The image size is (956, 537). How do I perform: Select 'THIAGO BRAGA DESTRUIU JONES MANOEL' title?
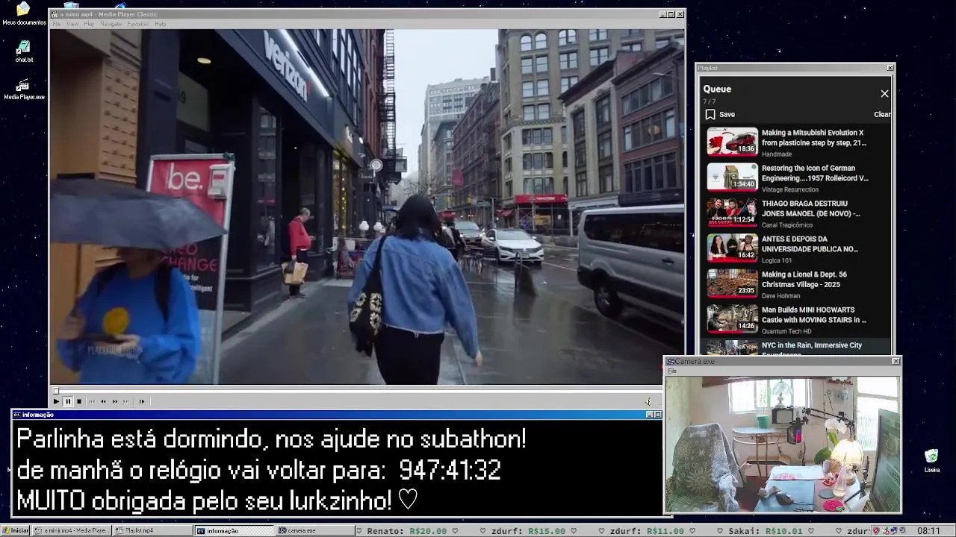point(811,208)
